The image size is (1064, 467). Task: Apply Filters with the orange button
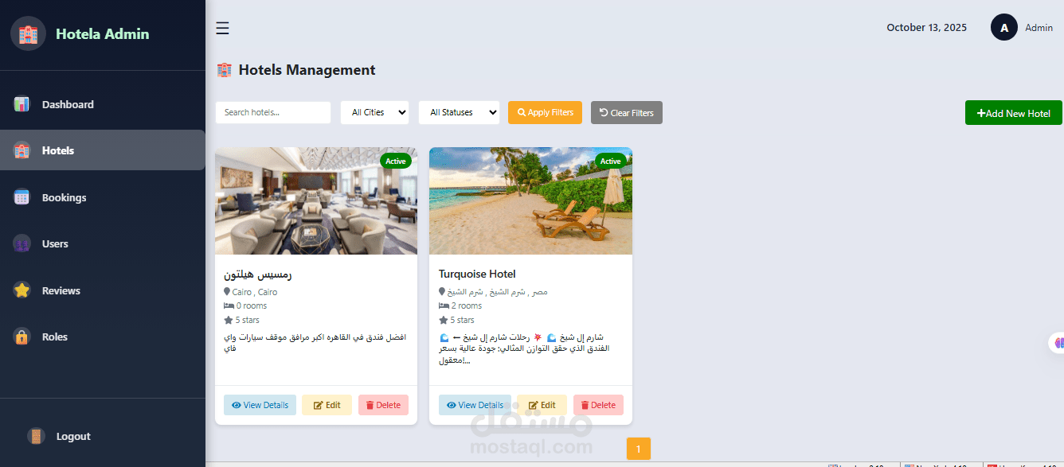[x=546, y=112]
